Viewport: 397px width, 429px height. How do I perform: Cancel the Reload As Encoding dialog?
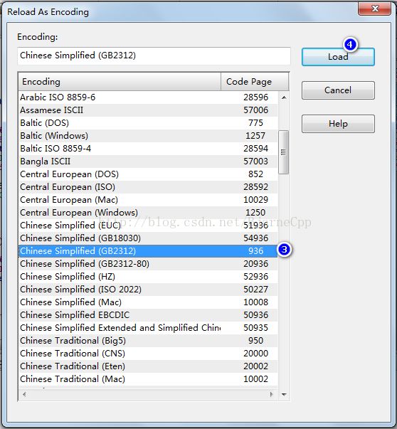pyautogui.click(x=338, y=90)
